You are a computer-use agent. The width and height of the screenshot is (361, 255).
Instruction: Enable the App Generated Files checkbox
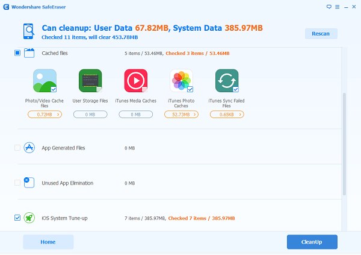pos(17,148)
